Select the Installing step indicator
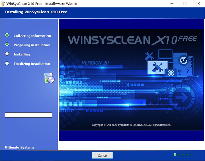 click(x=7, y=54)
